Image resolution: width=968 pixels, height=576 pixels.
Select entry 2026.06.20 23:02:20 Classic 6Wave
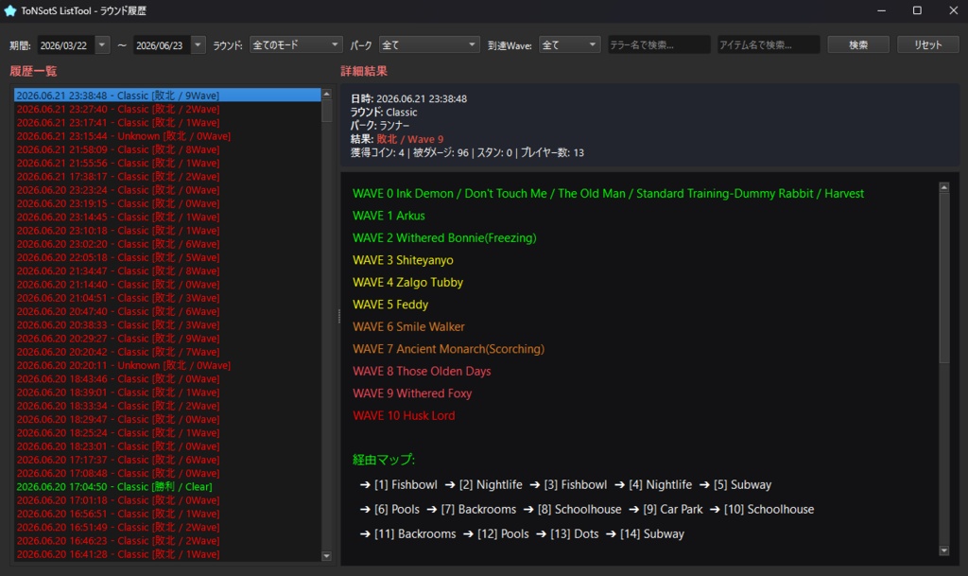point(167,244)
